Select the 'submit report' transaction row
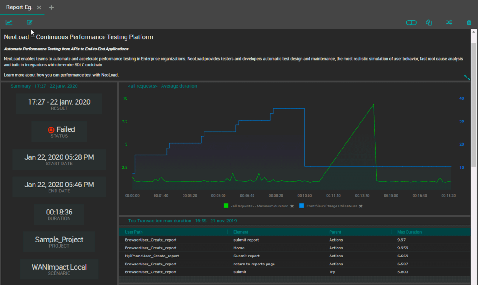The image size is (478, 285). [294, 240]
